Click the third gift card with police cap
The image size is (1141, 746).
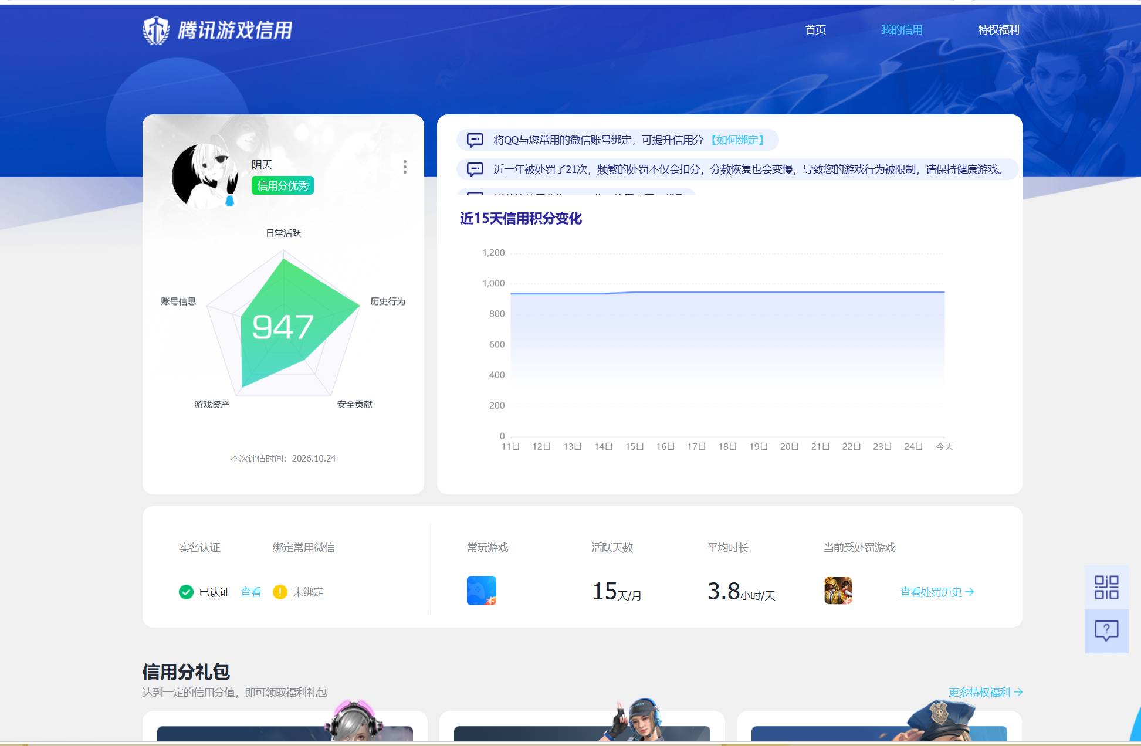(879, 726)
